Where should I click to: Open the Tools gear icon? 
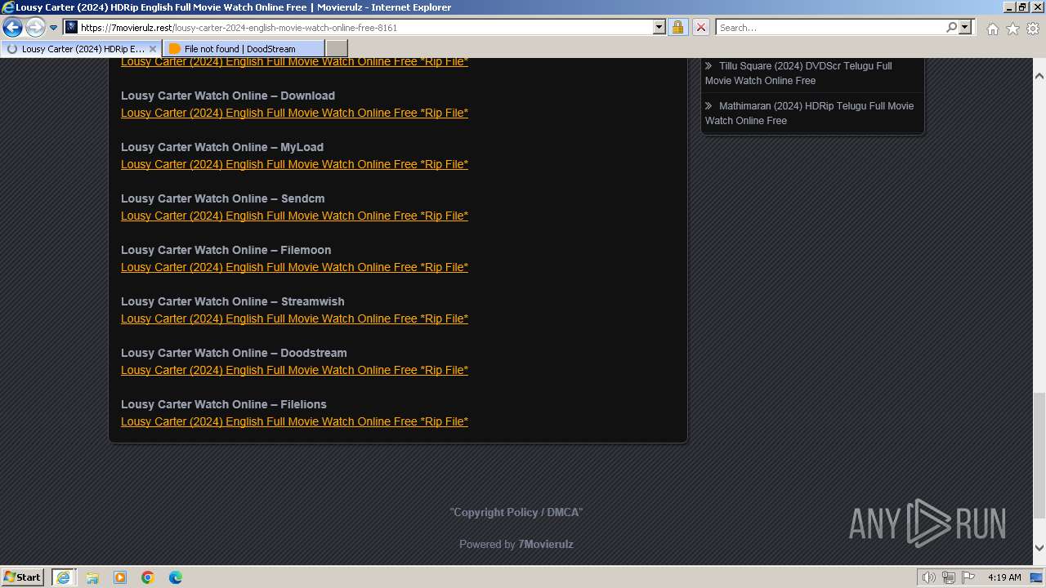coord(1033,29)
